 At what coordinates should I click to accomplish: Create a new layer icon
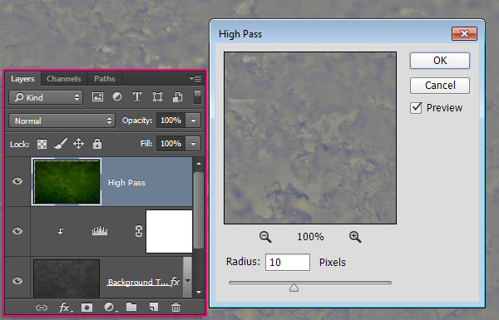click(x=153, y=307)
